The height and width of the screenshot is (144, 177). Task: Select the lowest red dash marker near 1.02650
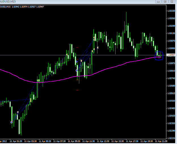[77, 90]
